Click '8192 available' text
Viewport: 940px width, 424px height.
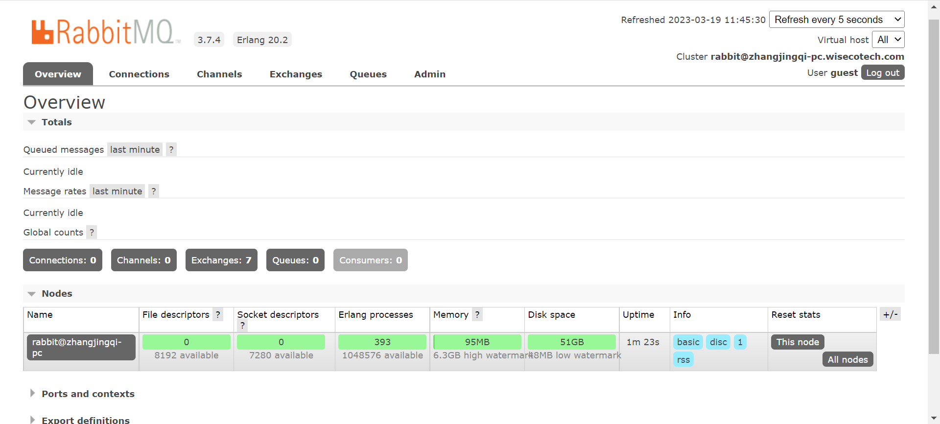[187, 355]
